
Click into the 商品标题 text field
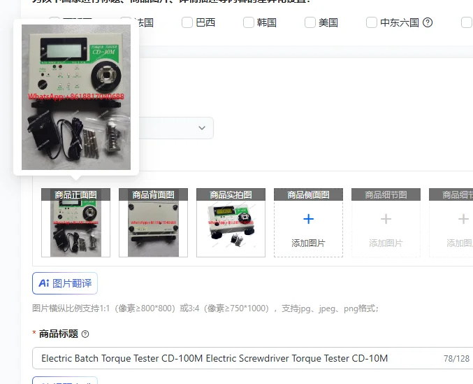coord(252,358)
